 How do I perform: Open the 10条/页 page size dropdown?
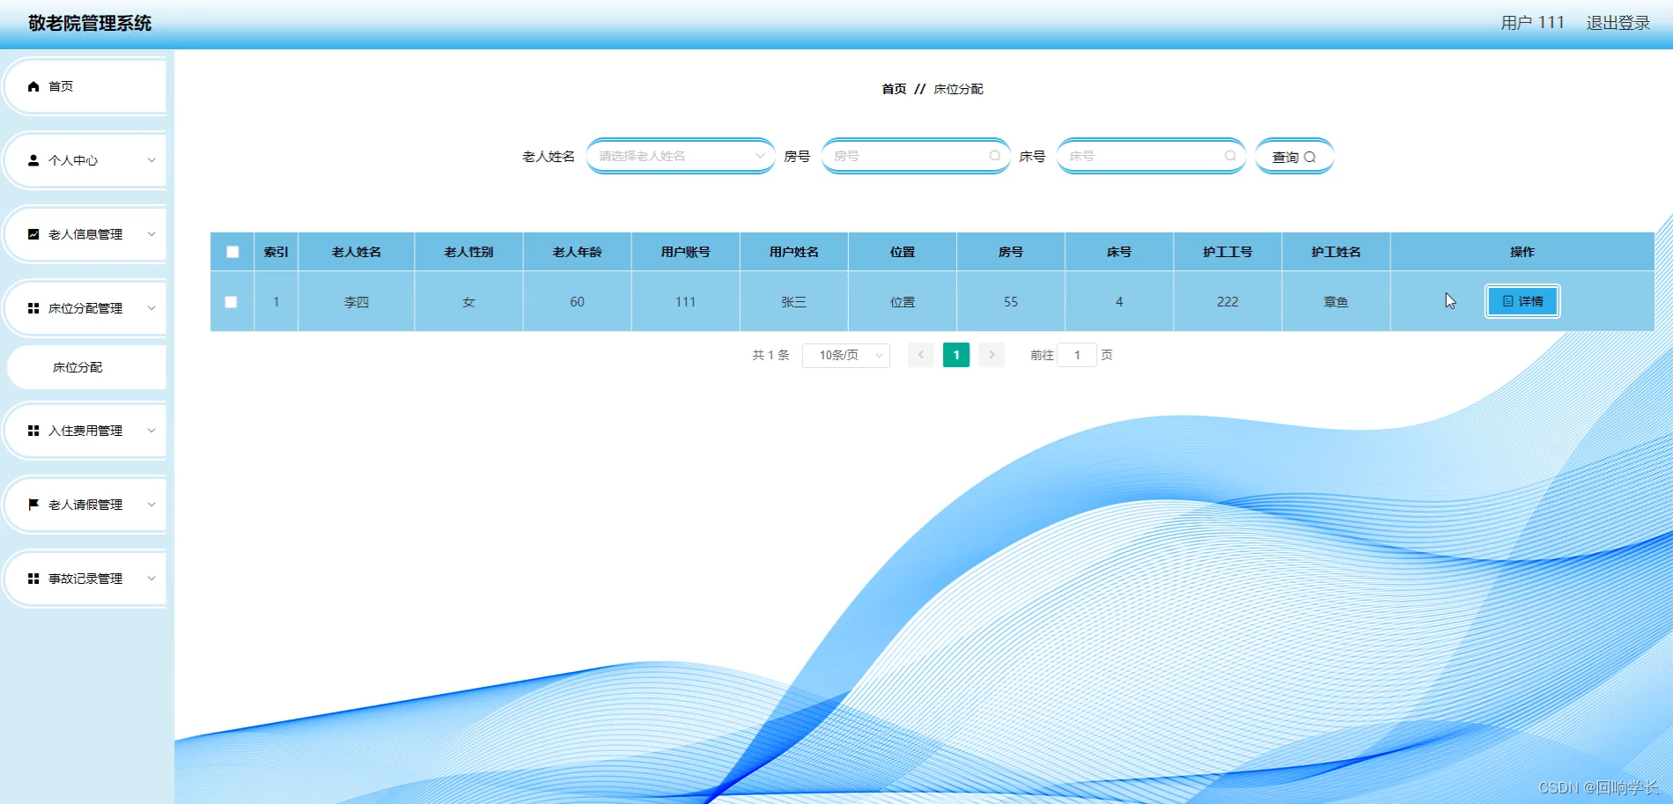point(844,355)
